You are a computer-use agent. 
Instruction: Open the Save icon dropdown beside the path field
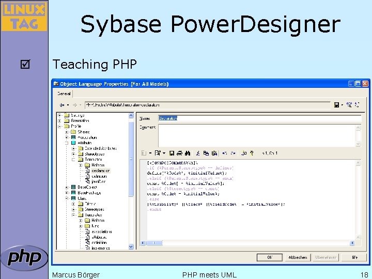point(342,105)
